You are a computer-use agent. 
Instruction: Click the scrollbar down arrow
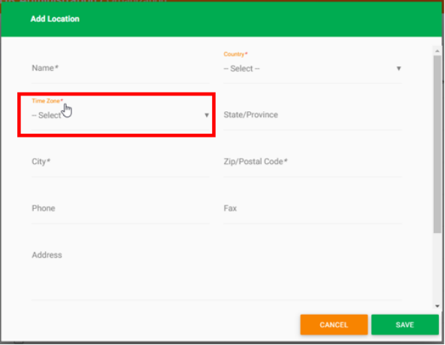click(x=437, y=306)
